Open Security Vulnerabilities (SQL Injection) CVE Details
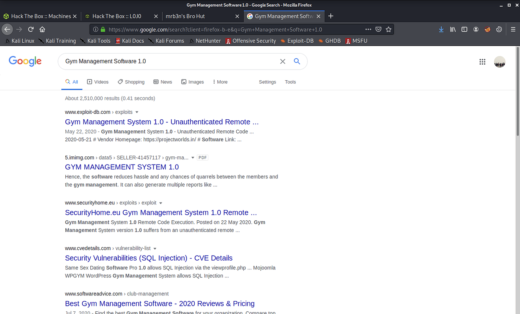This screenshot has width=520, height=314. click(149, 258)
